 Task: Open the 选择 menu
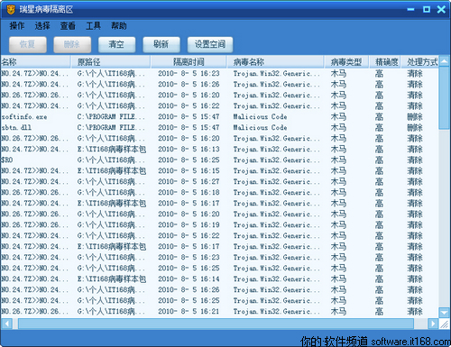pyautogui.click(x=42, y=26)
